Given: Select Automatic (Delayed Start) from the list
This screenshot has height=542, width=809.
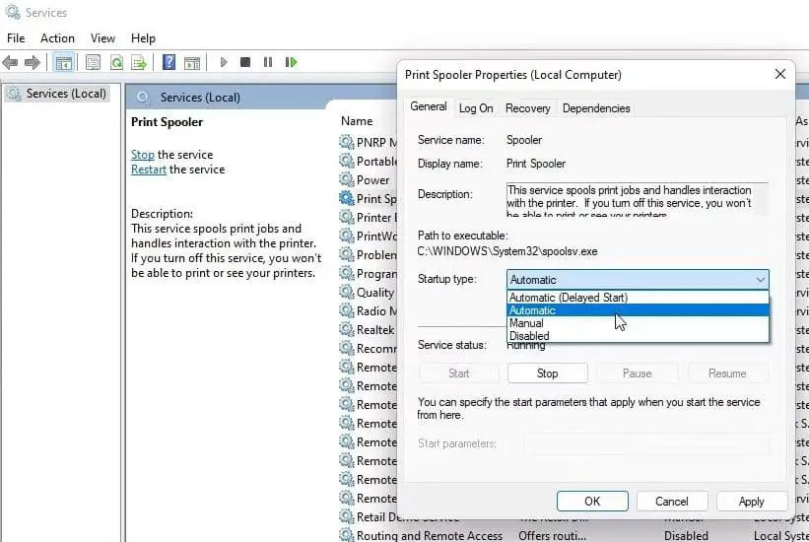Looking at the screenshot, I should point(568,298).
